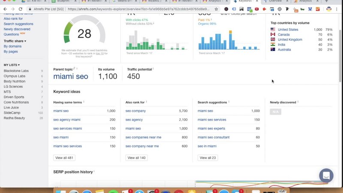The image size is (343, 193).
Task: Open the Chrome three-dot menu
Action: pos(337,9)
